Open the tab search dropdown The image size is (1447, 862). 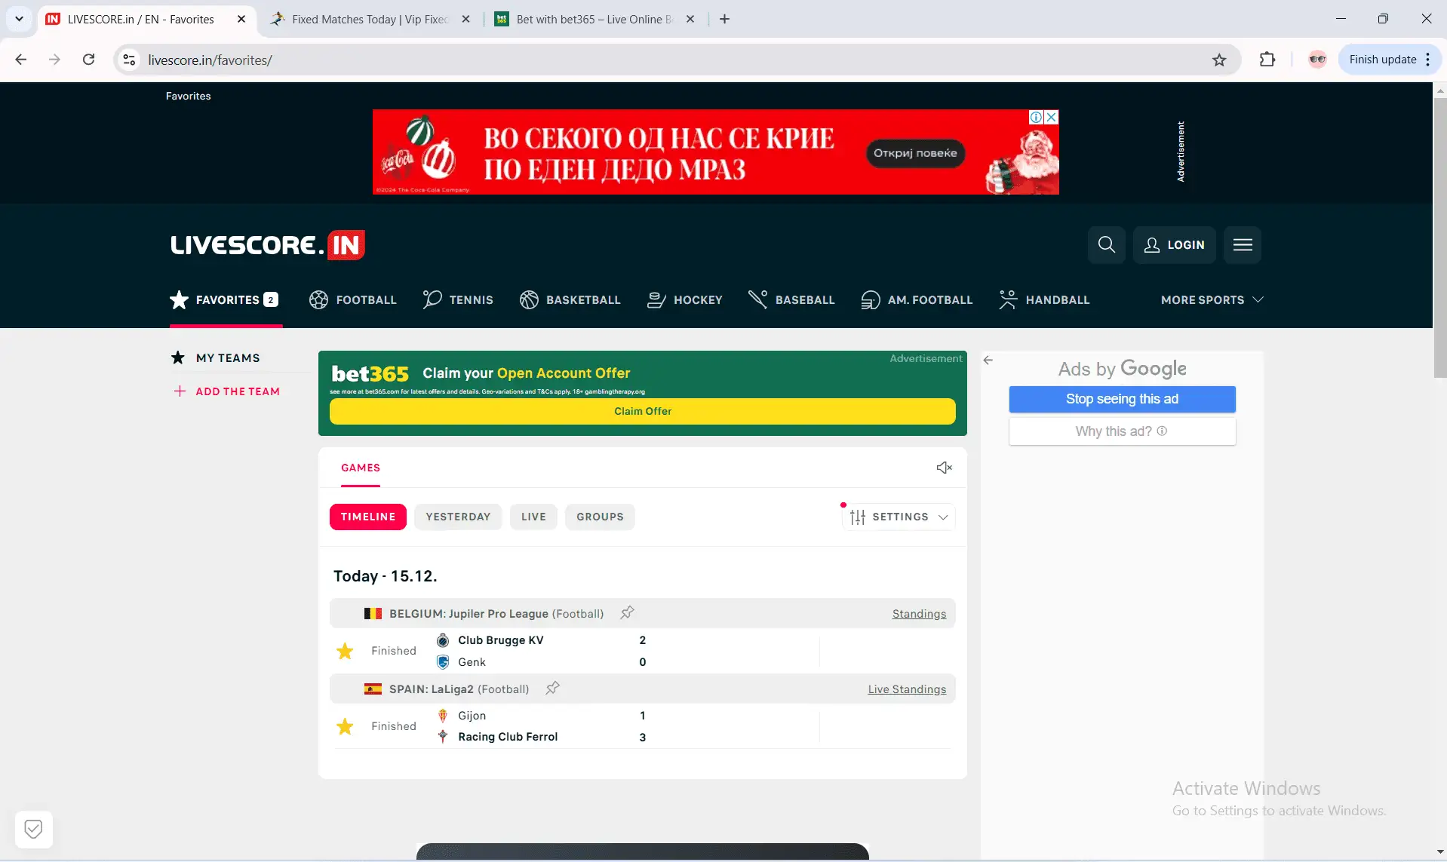point(19,19)
